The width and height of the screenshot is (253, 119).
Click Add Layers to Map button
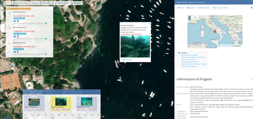pos(220,8)
